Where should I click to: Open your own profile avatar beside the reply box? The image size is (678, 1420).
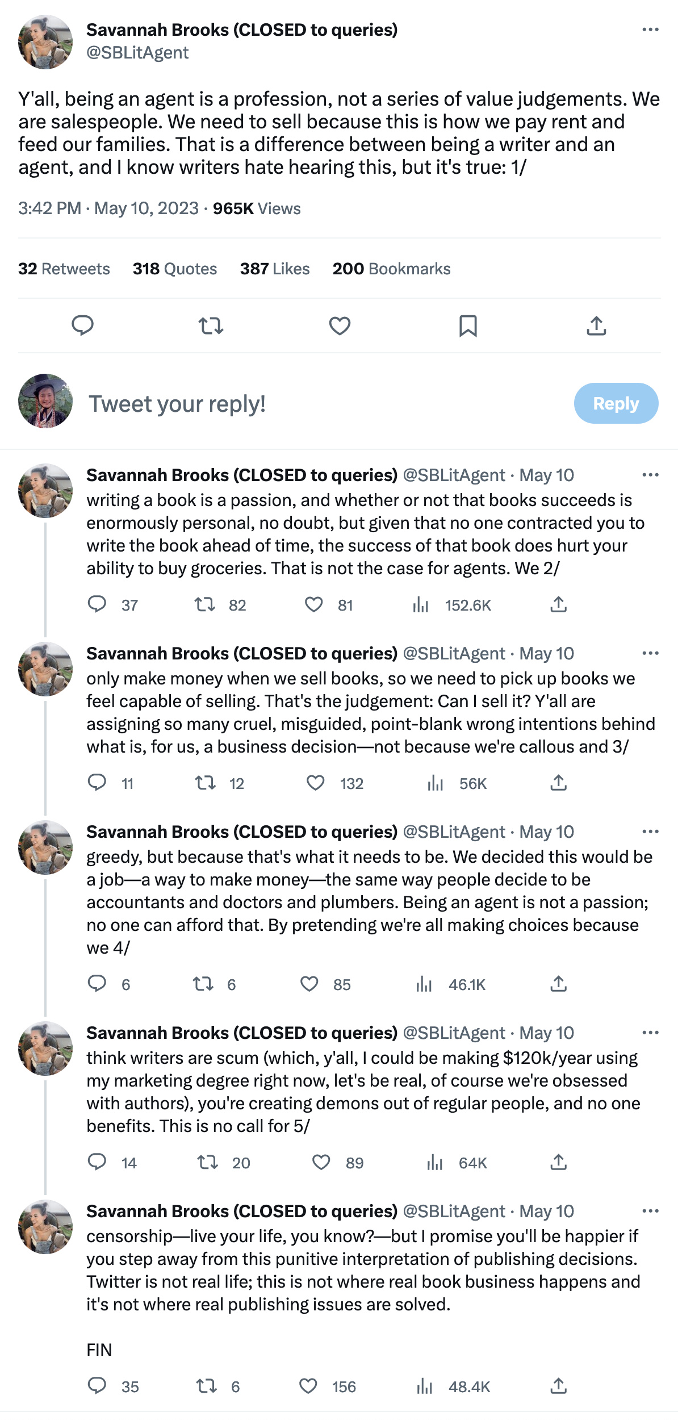coord(44,403)
